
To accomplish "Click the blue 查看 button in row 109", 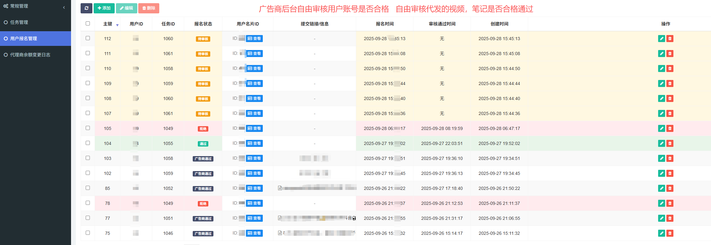I will coord(254,83).
